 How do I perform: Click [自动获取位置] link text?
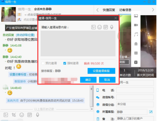click(25, 35)
